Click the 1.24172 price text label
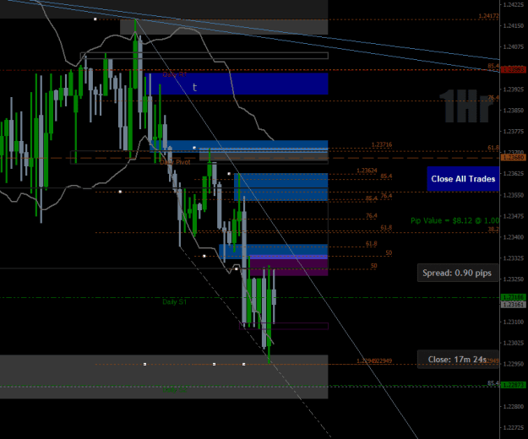The width and height of the screenshot is (528, 439). click(x=488, y=16)
